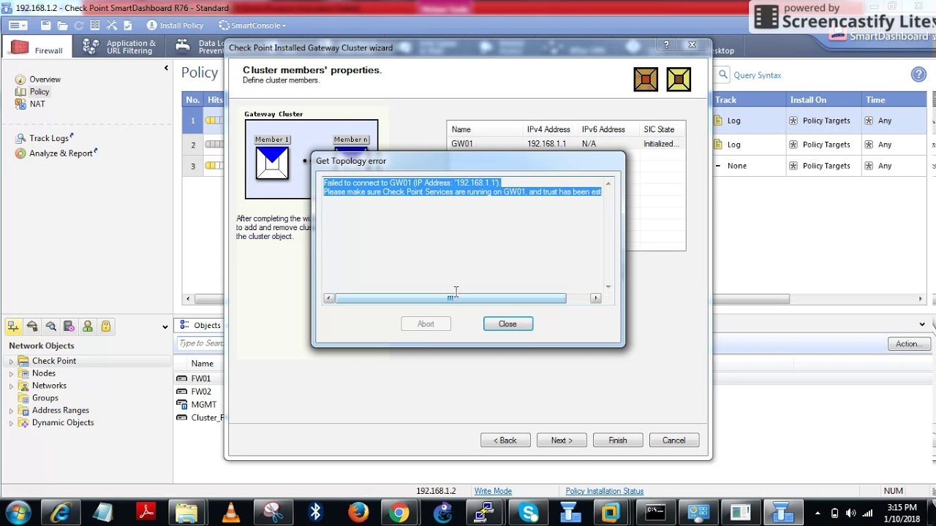936x526 pixels.
Task: Collapse the left navigation pane arrow
Action: (166, 68)
